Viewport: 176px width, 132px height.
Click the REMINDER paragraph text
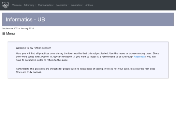point(85,70)
